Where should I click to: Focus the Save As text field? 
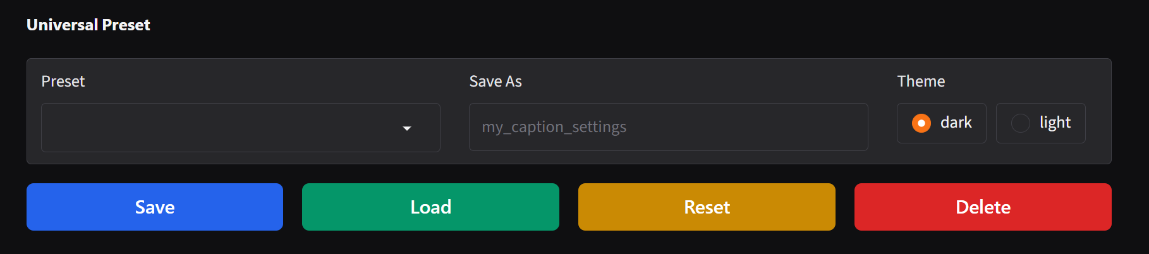668,127
